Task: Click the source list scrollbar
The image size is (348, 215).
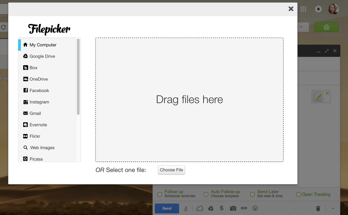Action: (x=78, y=77)
